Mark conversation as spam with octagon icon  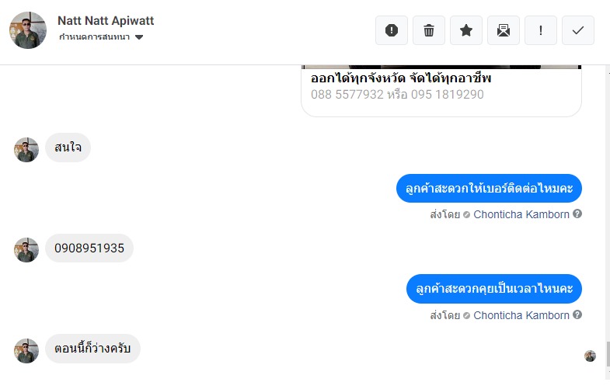392,30
